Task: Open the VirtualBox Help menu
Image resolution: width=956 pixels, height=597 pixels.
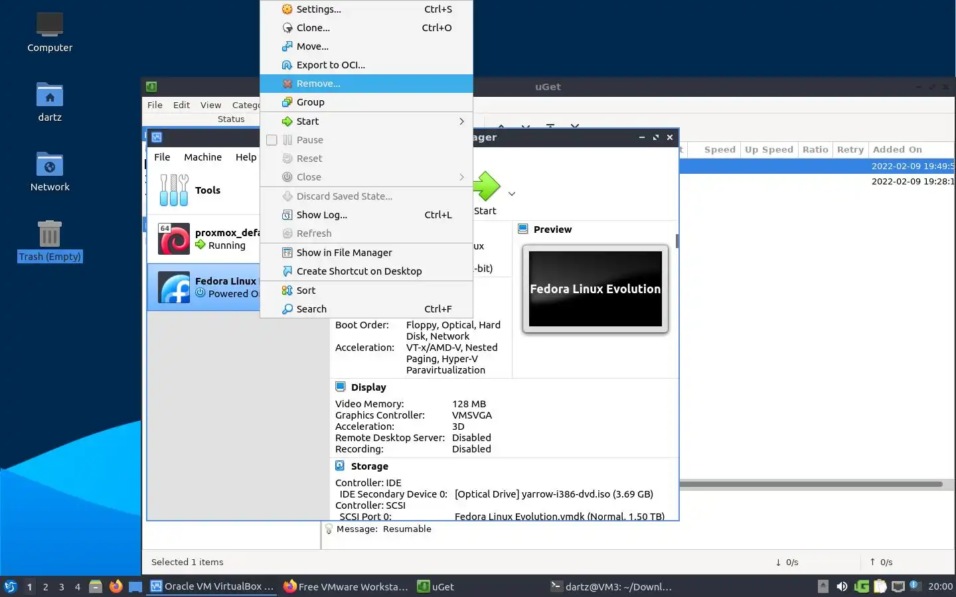Action: tap(246, 157)
